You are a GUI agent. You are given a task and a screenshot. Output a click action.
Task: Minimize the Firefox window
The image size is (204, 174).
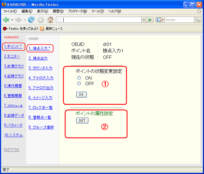tap(186, 5)
